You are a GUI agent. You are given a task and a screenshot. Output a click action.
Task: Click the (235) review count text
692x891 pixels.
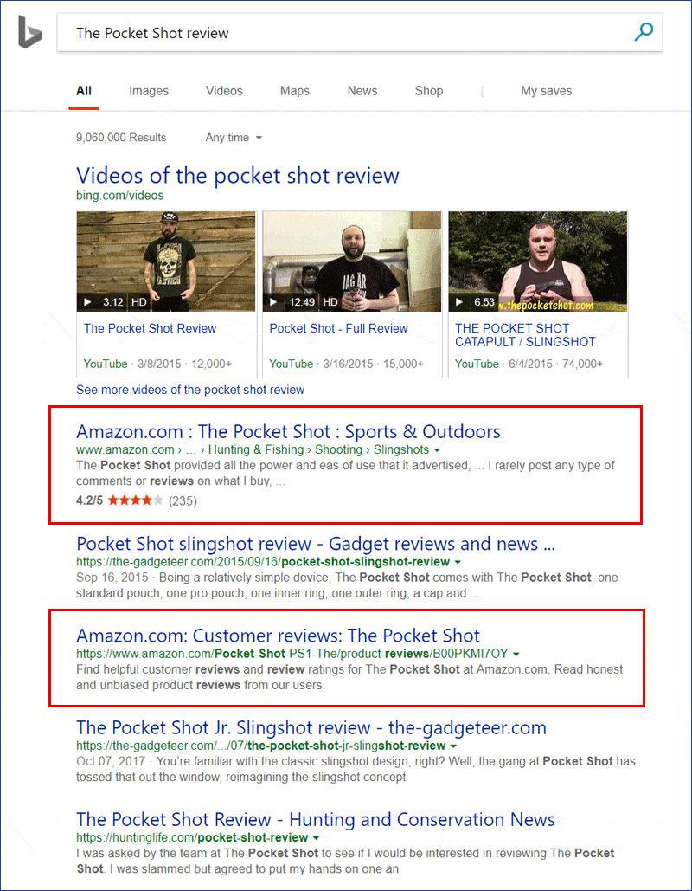tap(183, 501)
